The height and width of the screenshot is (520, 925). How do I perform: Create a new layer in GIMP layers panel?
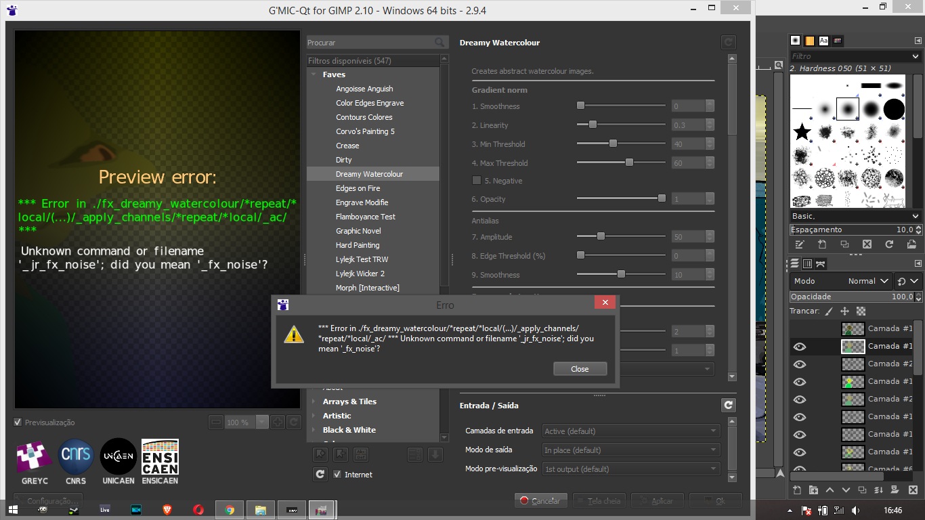pos(797,490)
